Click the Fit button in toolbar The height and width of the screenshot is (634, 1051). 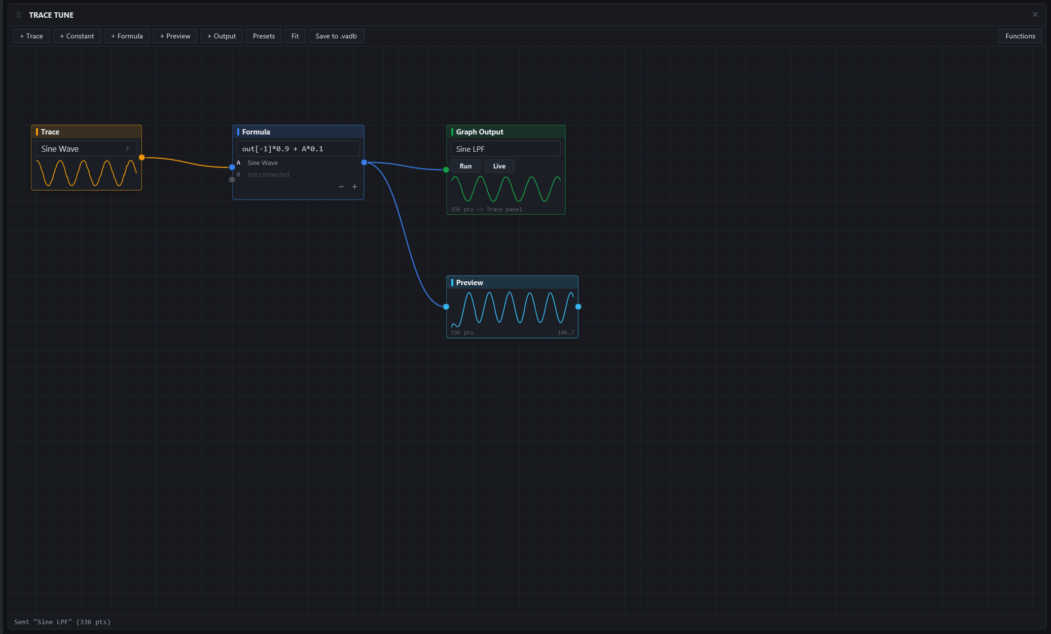click(x=295, y=36)
